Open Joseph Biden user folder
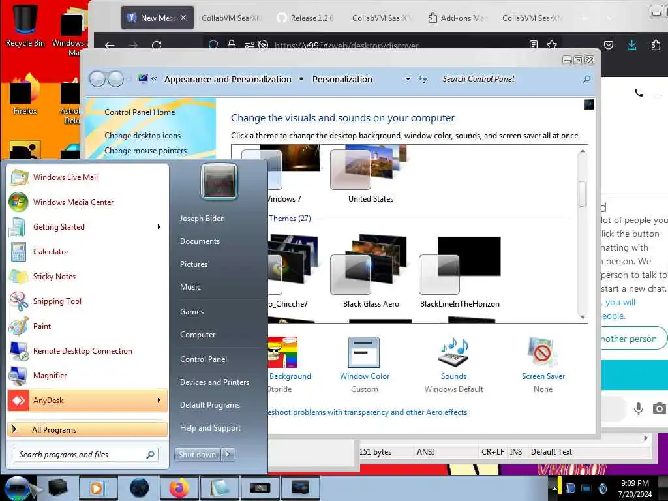This screenshot has width=668, height=501. (202, 218)
